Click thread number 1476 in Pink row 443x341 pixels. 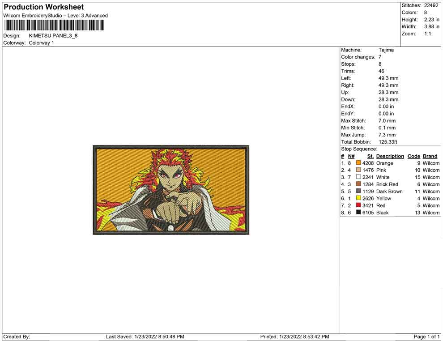368,170
